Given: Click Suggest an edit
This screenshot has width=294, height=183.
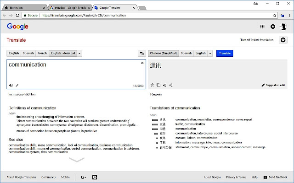Looking at the screenshot, I should tap(273, 85).
